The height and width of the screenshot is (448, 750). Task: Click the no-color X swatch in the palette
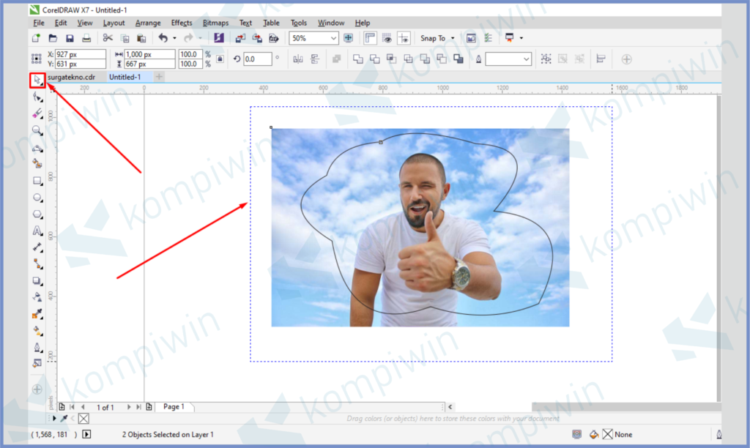(x=83, y=419)
